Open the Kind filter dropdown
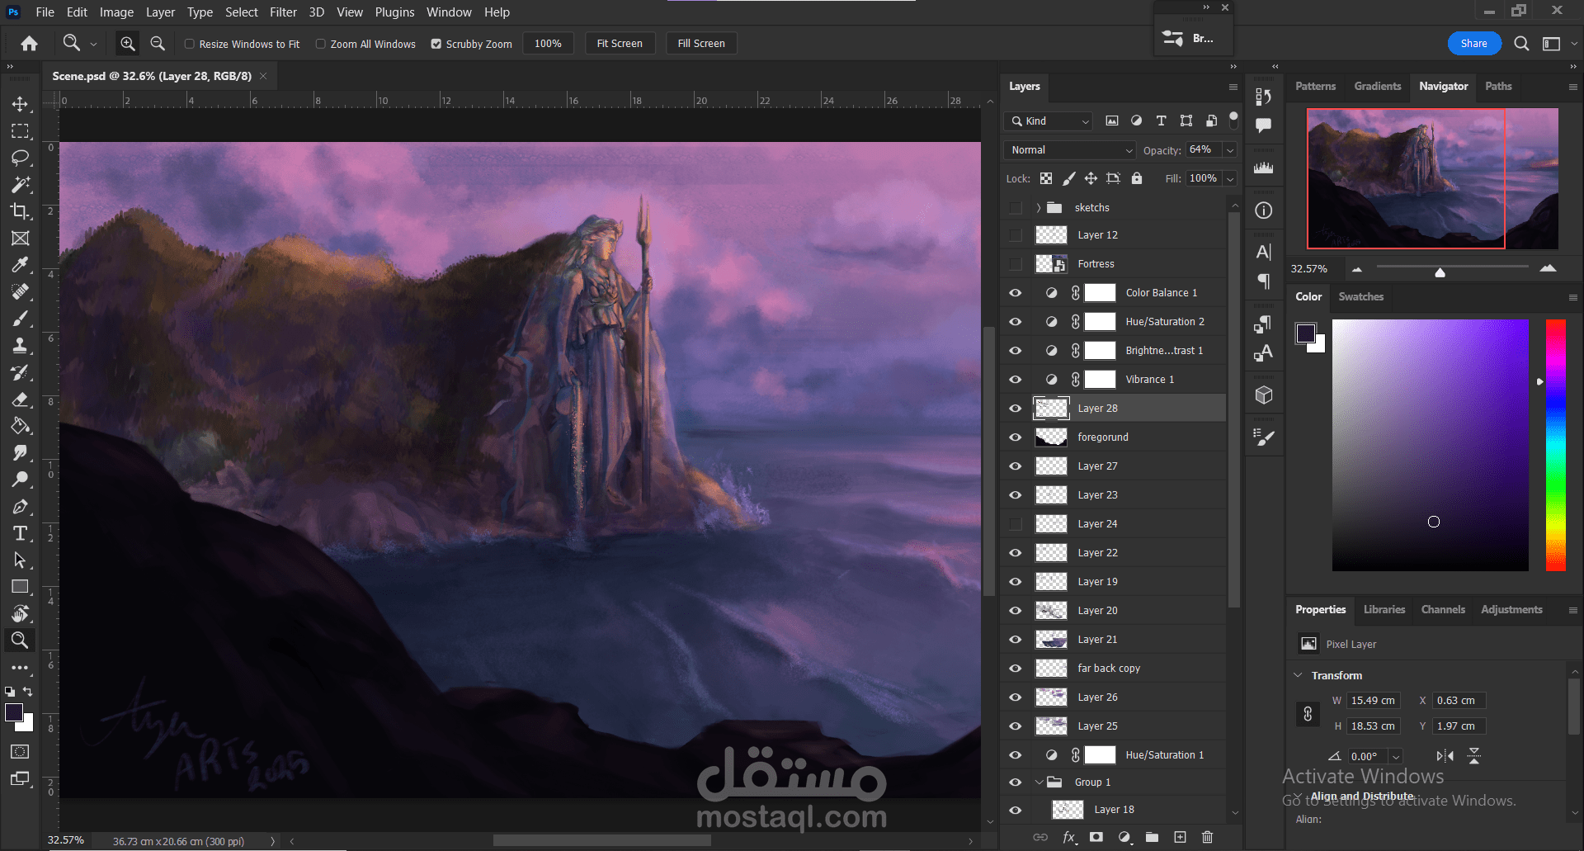This screenshot has height=851, width=1584. pyautogui.click(x=1049, y=121)
